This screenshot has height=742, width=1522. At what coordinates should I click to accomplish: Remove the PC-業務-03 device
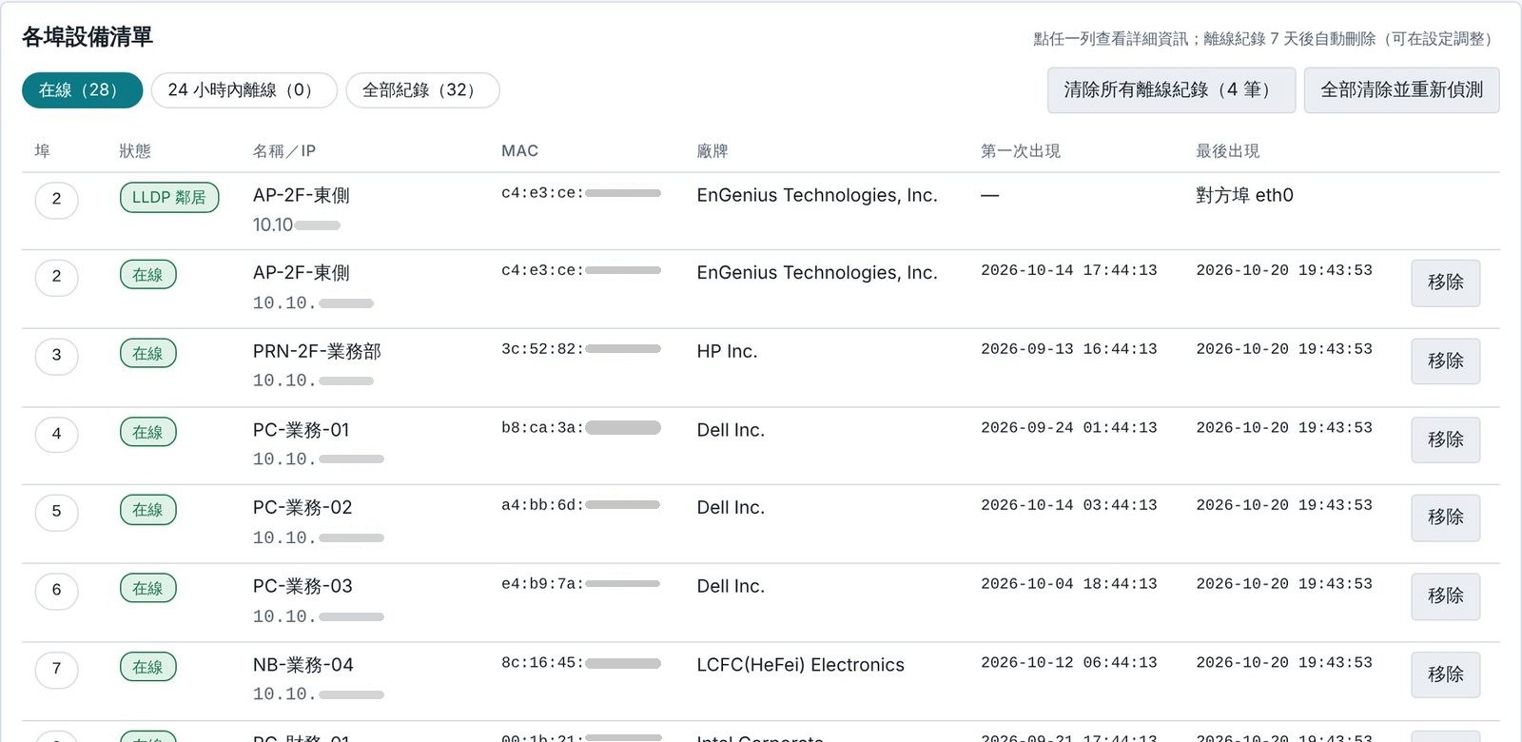pyautogui.click(x=1445, y=596)
